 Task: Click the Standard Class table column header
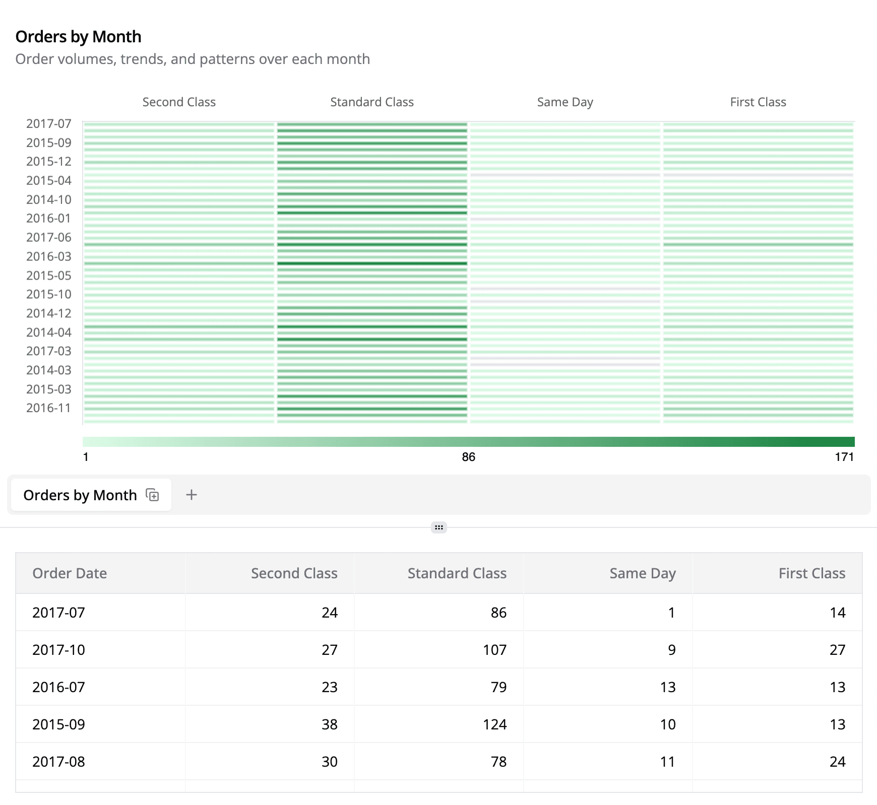coord(457,573)
